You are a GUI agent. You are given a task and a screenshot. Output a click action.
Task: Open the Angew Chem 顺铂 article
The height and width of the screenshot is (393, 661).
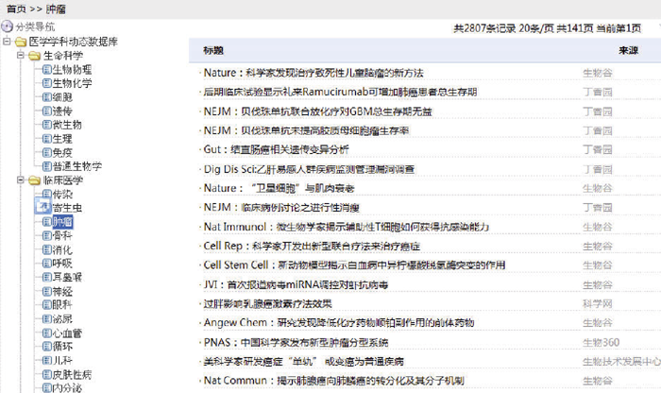click(338, 322)
